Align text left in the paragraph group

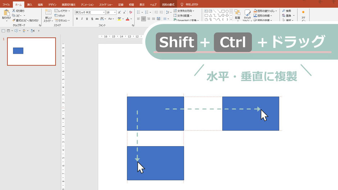click(x=138, y=19)
